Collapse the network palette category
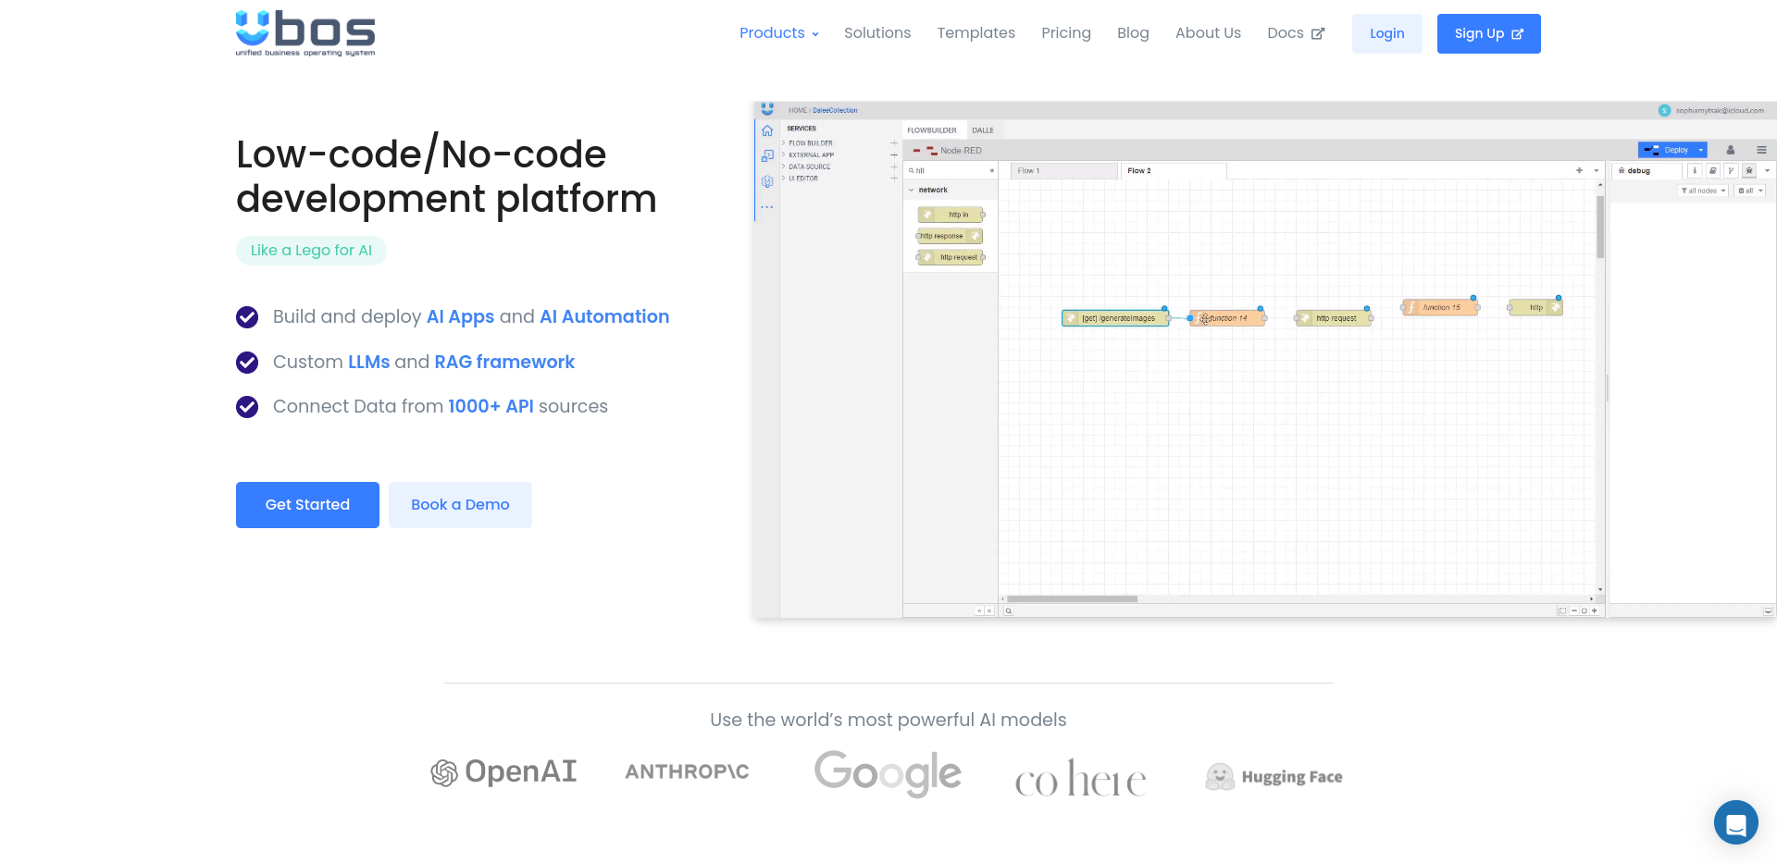This screenshot has height=863, width=1777. point(912,190)
